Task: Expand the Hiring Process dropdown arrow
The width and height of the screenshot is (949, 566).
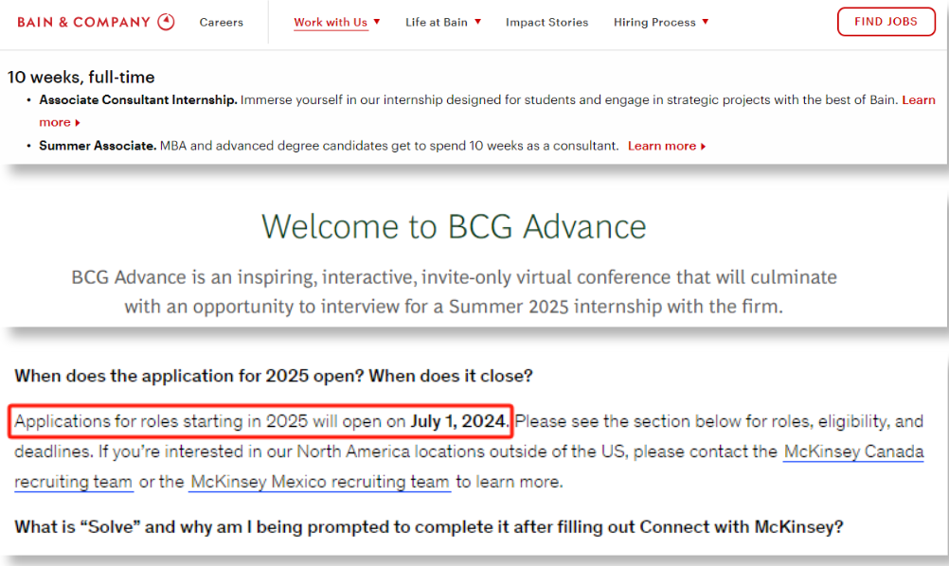Action: 705,22
